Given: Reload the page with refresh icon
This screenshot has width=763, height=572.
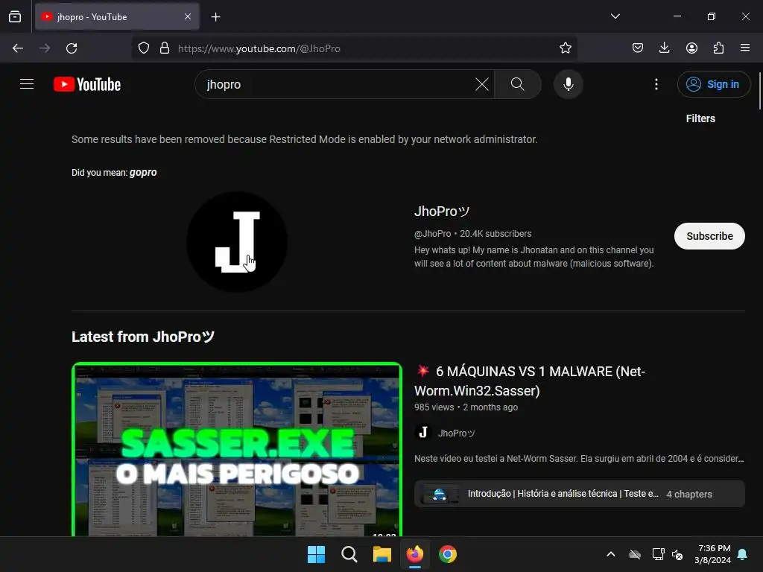Looking at the screenshot, I should 72,48.
